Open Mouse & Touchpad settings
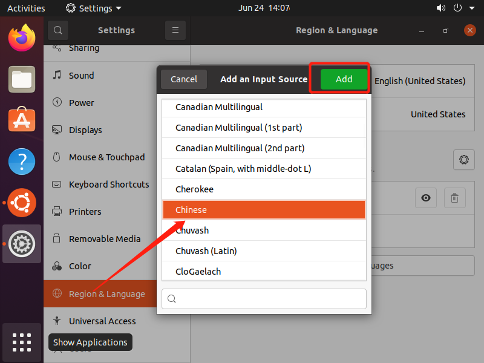The image size is (484, 363). tap(106, 157)
